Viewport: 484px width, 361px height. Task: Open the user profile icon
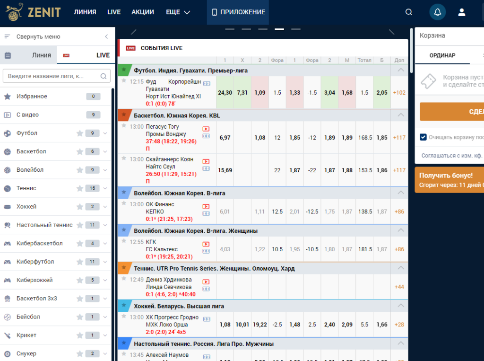coord(461,12)
